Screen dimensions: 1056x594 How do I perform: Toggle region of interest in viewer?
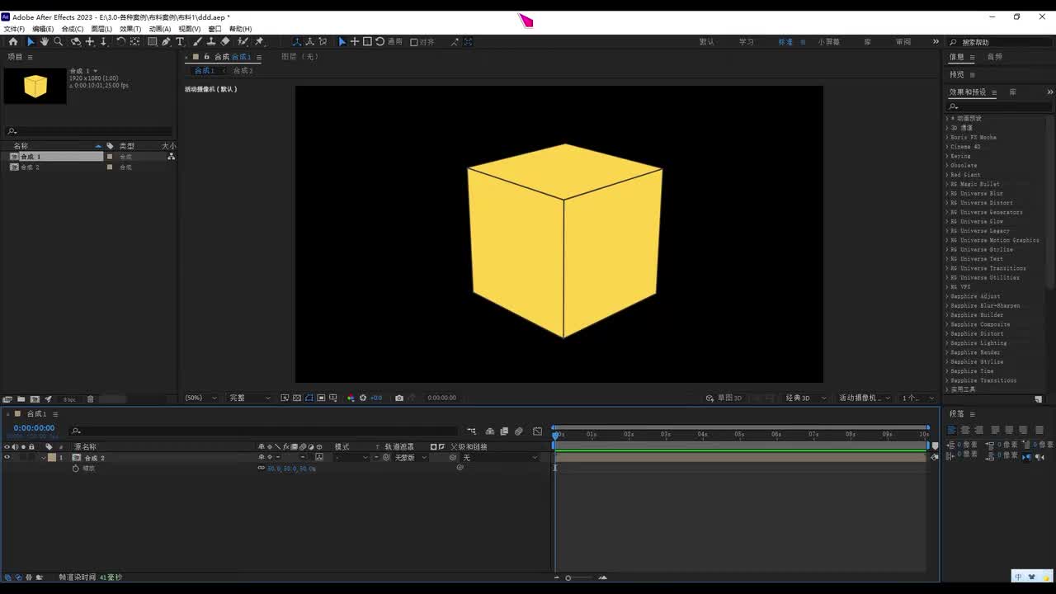pyautogui.click(x=321, y=398)
